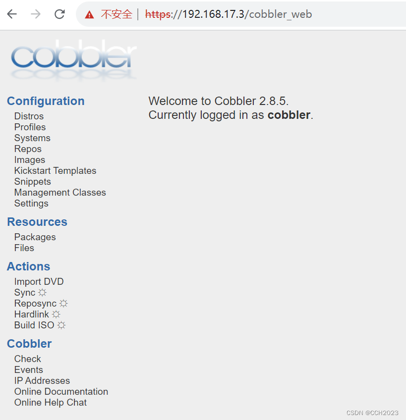This screenshot has height=420, width=406.
Task: Click the sun icon next to Build ISO
Action: pyautogui.click(x=61, y=325)
